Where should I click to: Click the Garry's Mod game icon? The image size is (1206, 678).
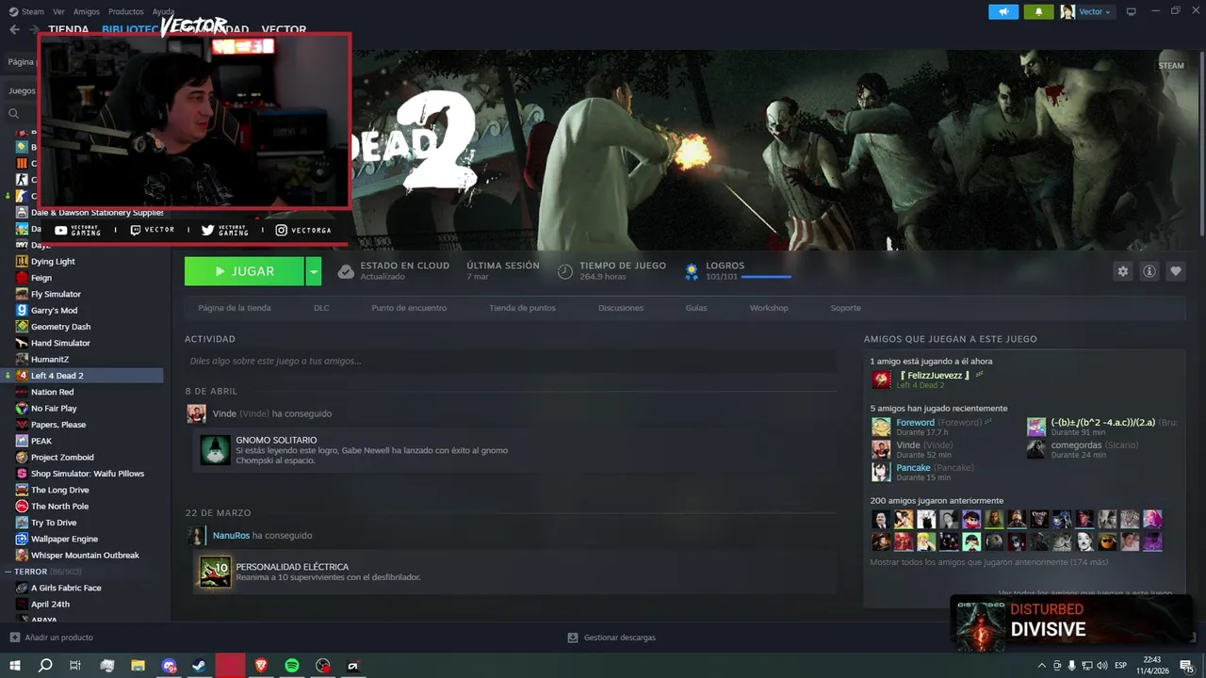click(22, 310)
